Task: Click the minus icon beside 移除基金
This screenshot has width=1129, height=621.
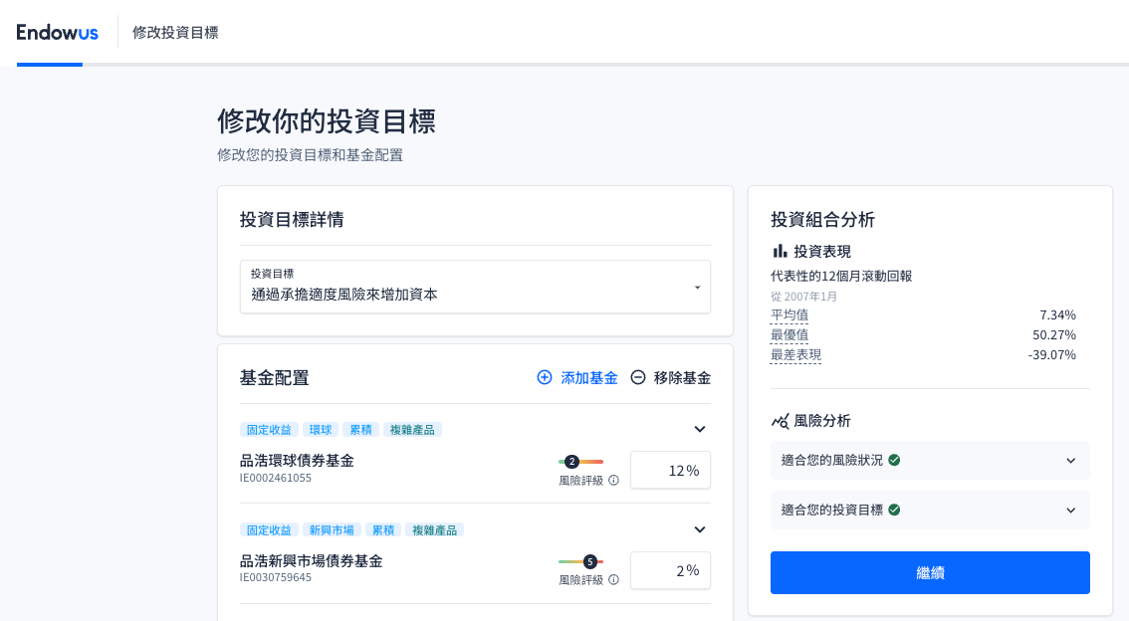Action: point(638,378)
